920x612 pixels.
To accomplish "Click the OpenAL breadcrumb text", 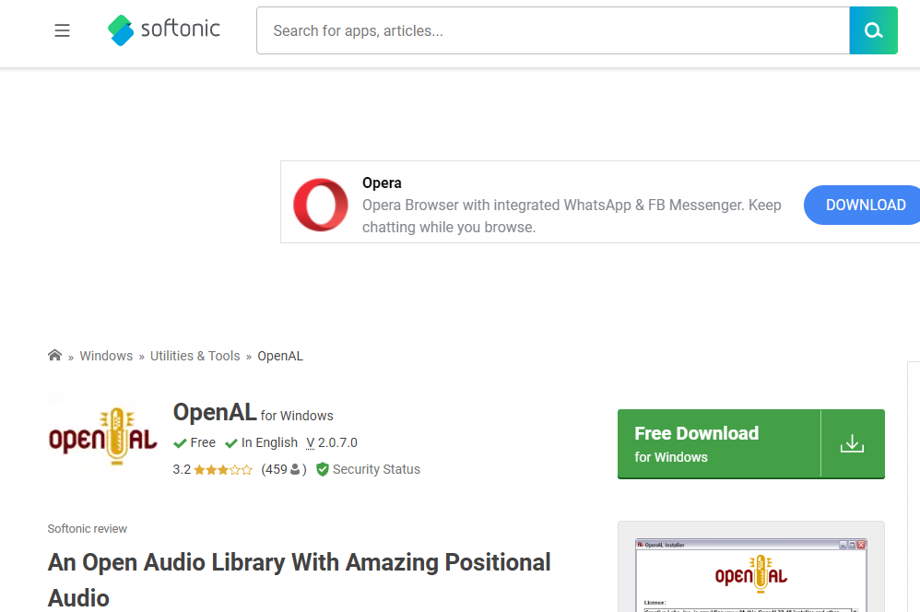I will [280, 356].
